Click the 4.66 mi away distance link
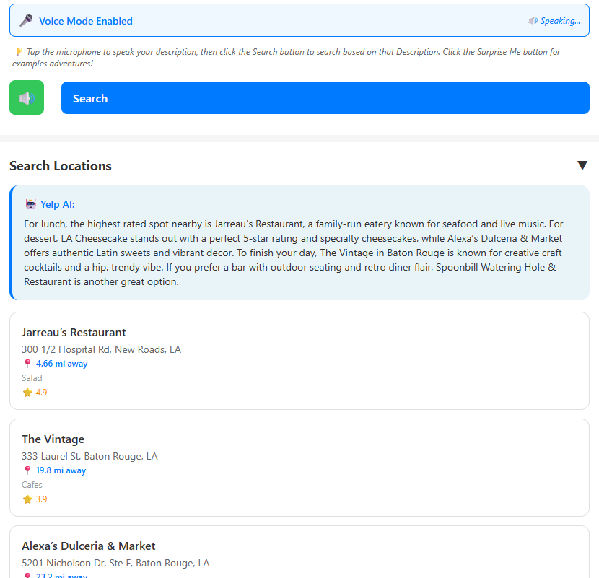The width and height of the screenshot is (599, 578). coord(61,364)
